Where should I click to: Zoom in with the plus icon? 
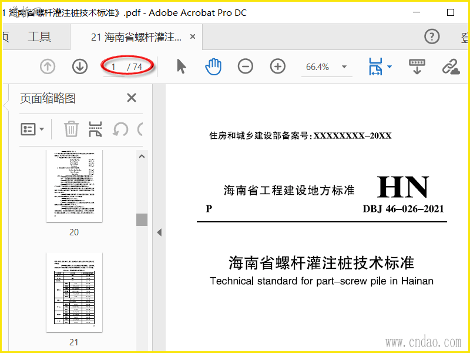click(x=277, y=66)
